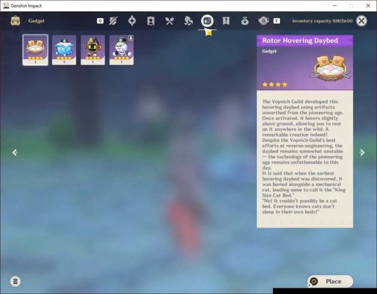Viewport: 377px width, 294px height.
Task: Open the Weapons inventory tab
Action: click(x=113, y=21)
